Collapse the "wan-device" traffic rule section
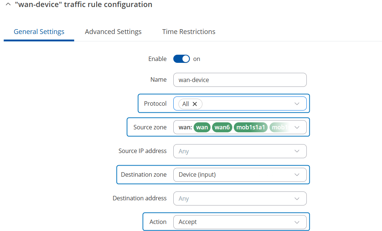 pos(8,5)
